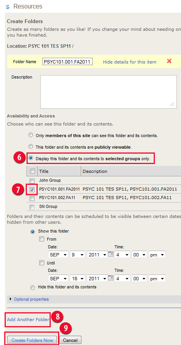This screenshot has height=345, width=181.
Task: Click into the Folder Name input field
Action: 67,62
